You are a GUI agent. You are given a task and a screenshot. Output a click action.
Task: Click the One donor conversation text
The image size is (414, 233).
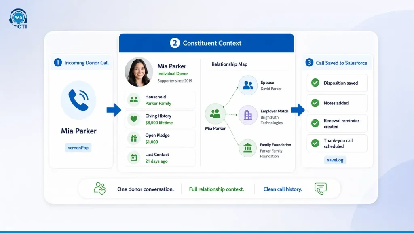tap(146, 189)
